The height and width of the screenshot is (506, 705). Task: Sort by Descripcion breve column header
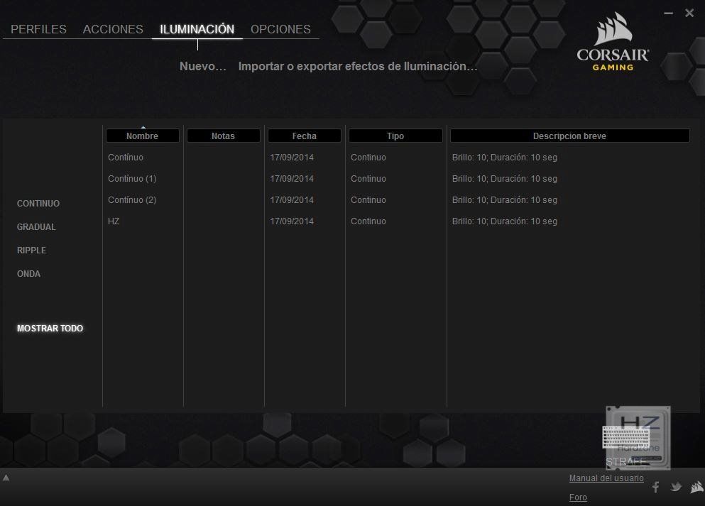[x=569, y=136]
